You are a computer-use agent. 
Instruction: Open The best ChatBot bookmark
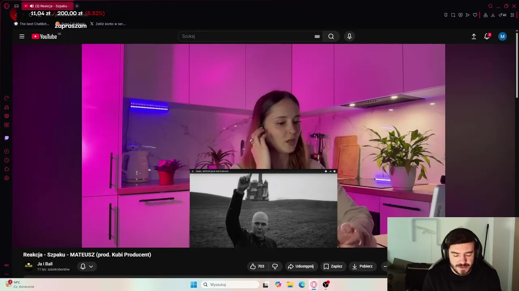point(32,24)
